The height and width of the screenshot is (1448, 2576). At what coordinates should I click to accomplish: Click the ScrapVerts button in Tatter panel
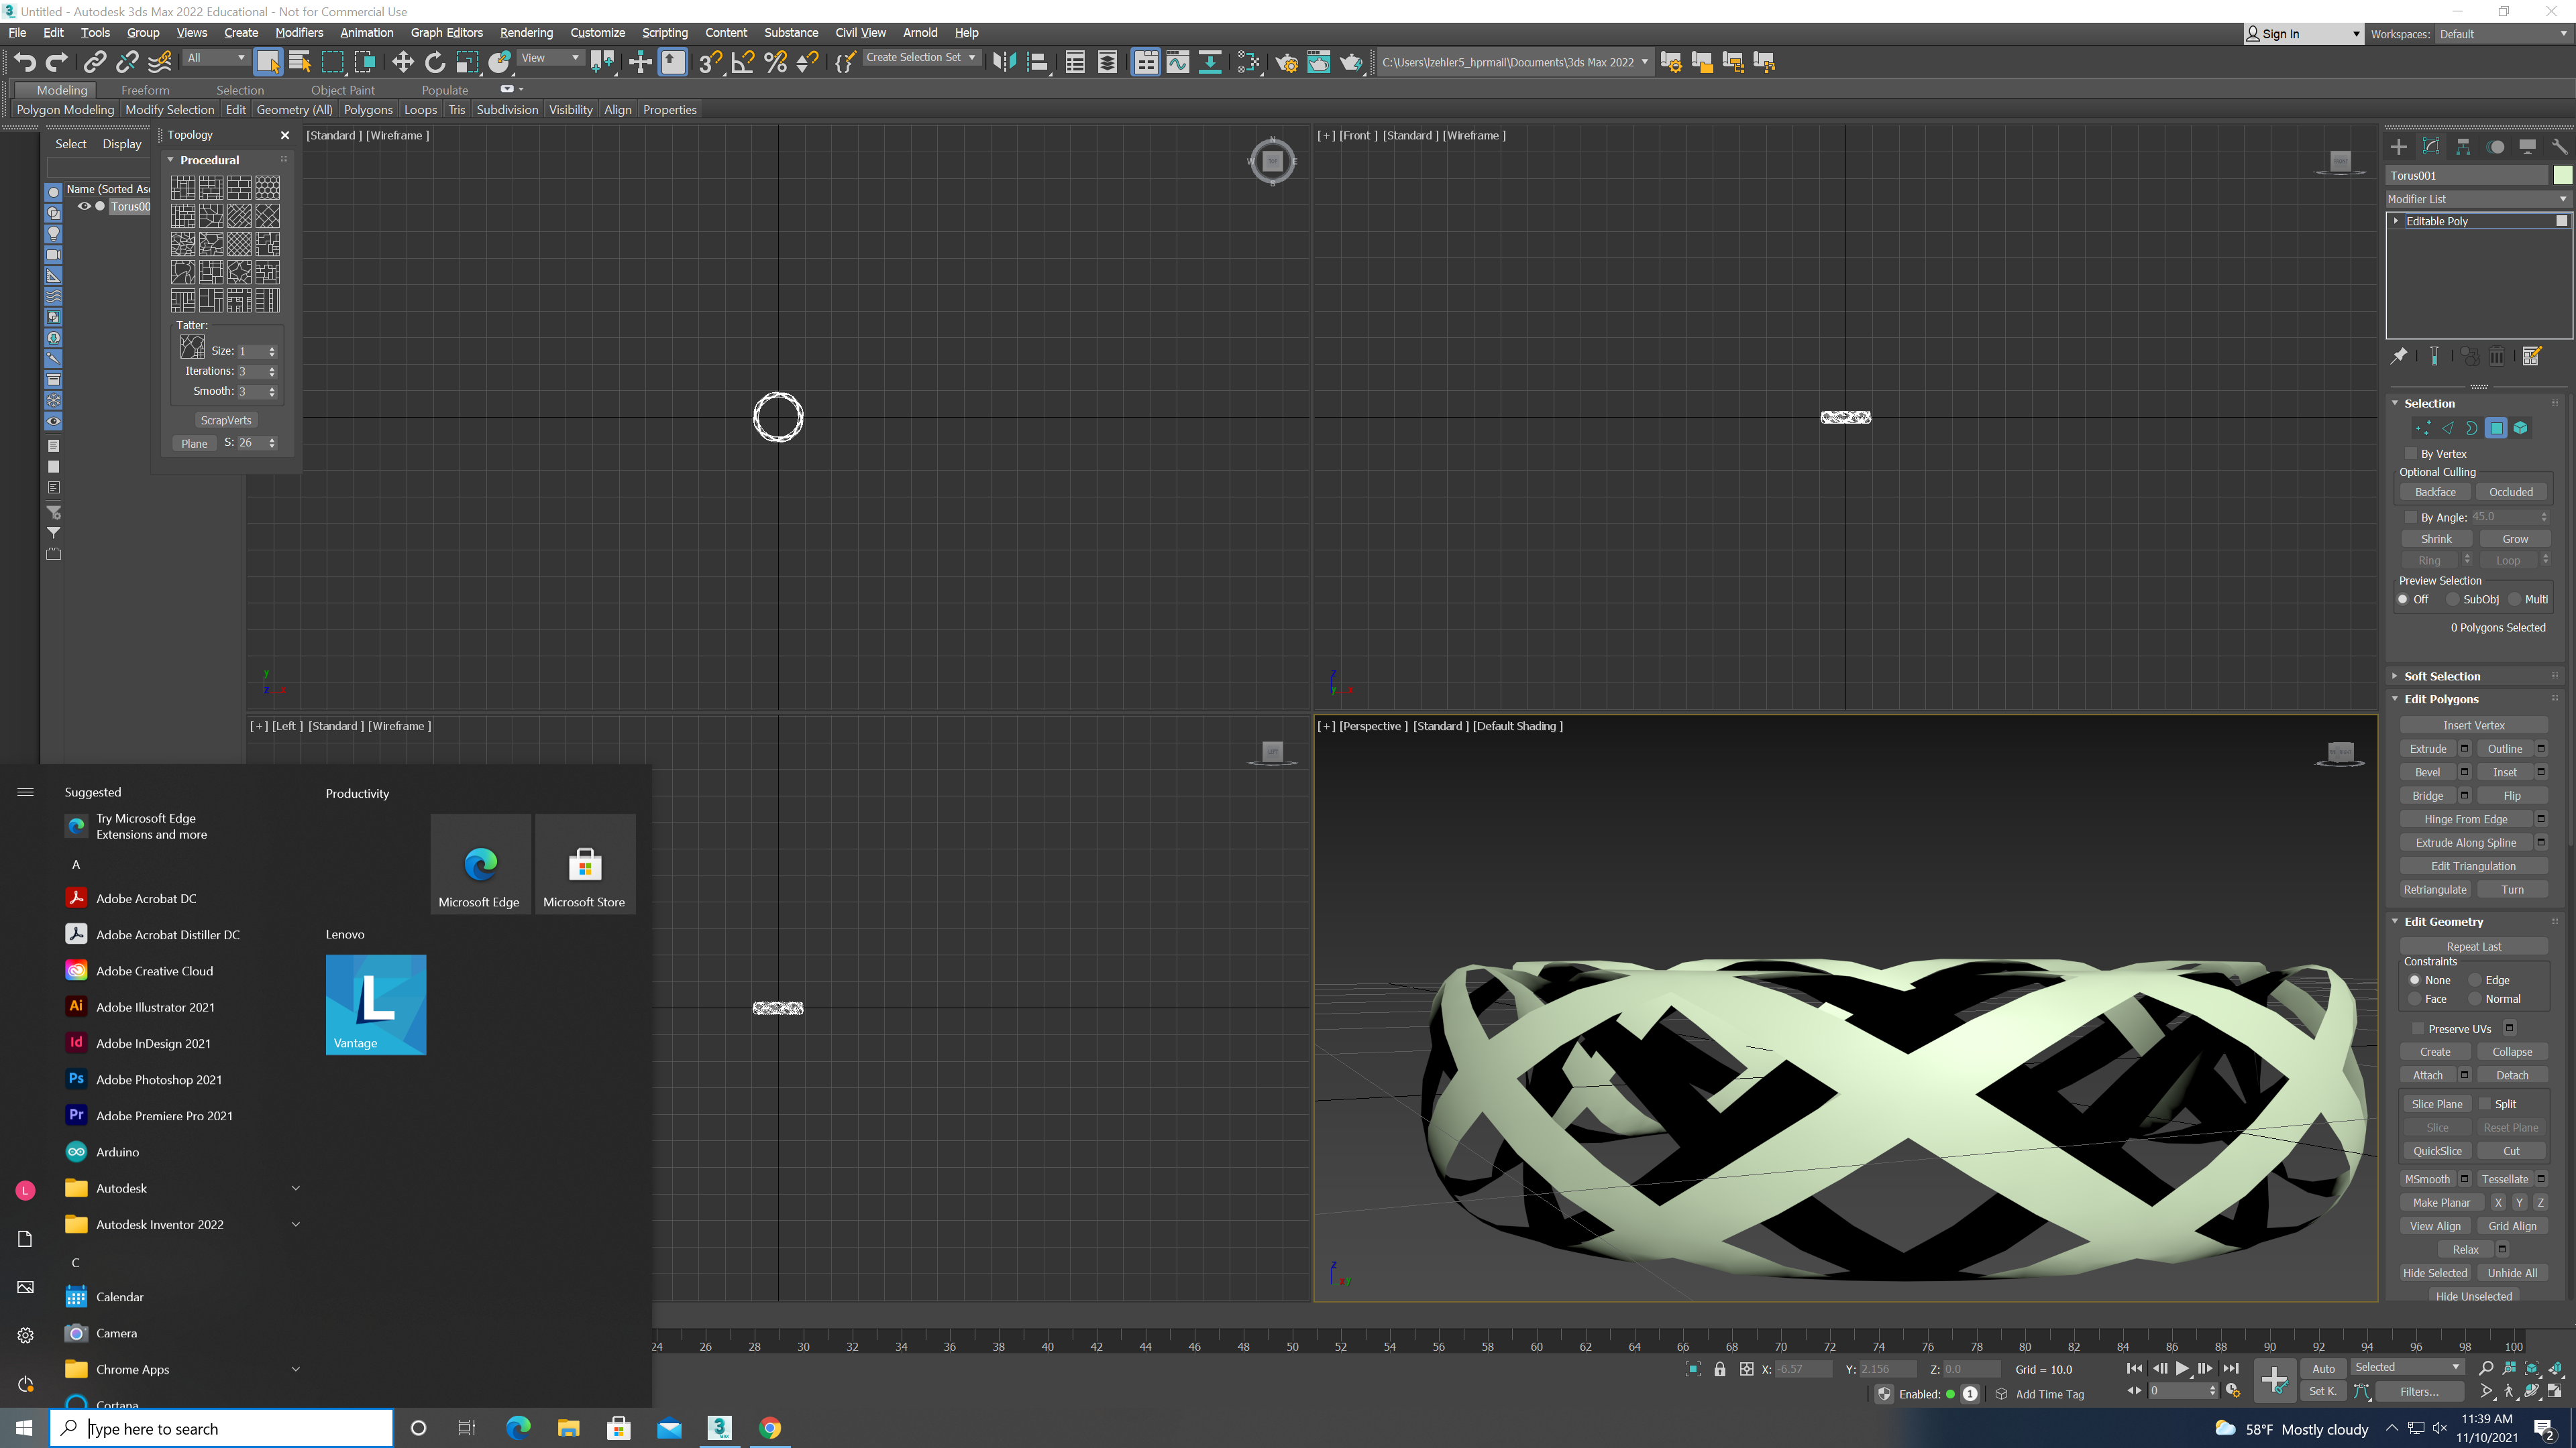coord(225,419)
